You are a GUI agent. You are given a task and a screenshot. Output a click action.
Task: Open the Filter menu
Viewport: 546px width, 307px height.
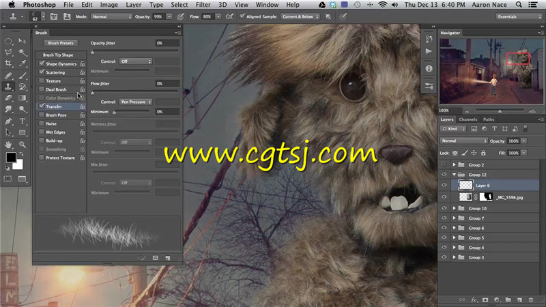[203, 5]
